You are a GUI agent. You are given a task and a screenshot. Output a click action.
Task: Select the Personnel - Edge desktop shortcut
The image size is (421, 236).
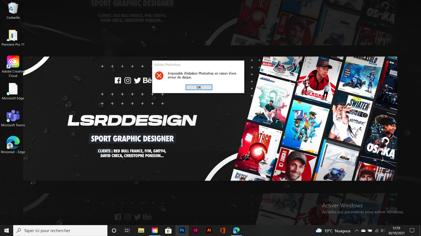coord(13,145)
